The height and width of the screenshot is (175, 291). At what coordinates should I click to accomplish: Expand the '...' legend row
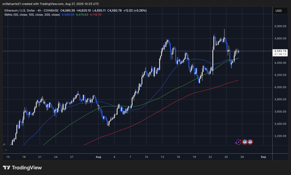tap(5, 150)
